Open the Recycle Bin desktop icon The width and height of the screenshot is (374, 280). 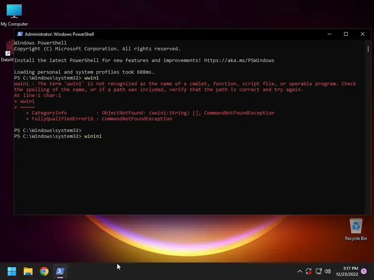click(356, 229)
